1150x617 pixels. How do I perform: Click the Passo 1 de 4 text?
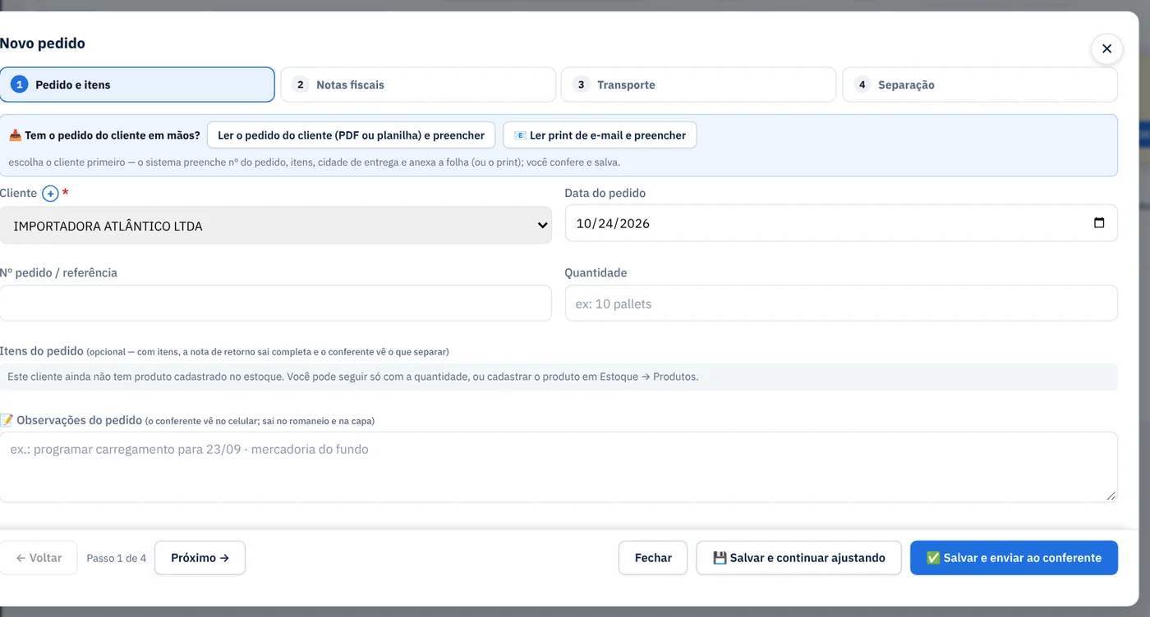(117, 558)
